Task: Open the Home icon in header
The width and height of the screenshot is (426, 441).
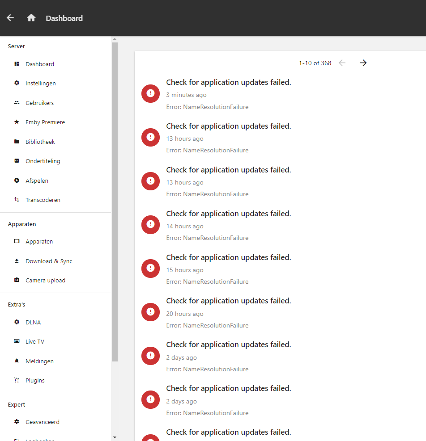Action: 31,18
